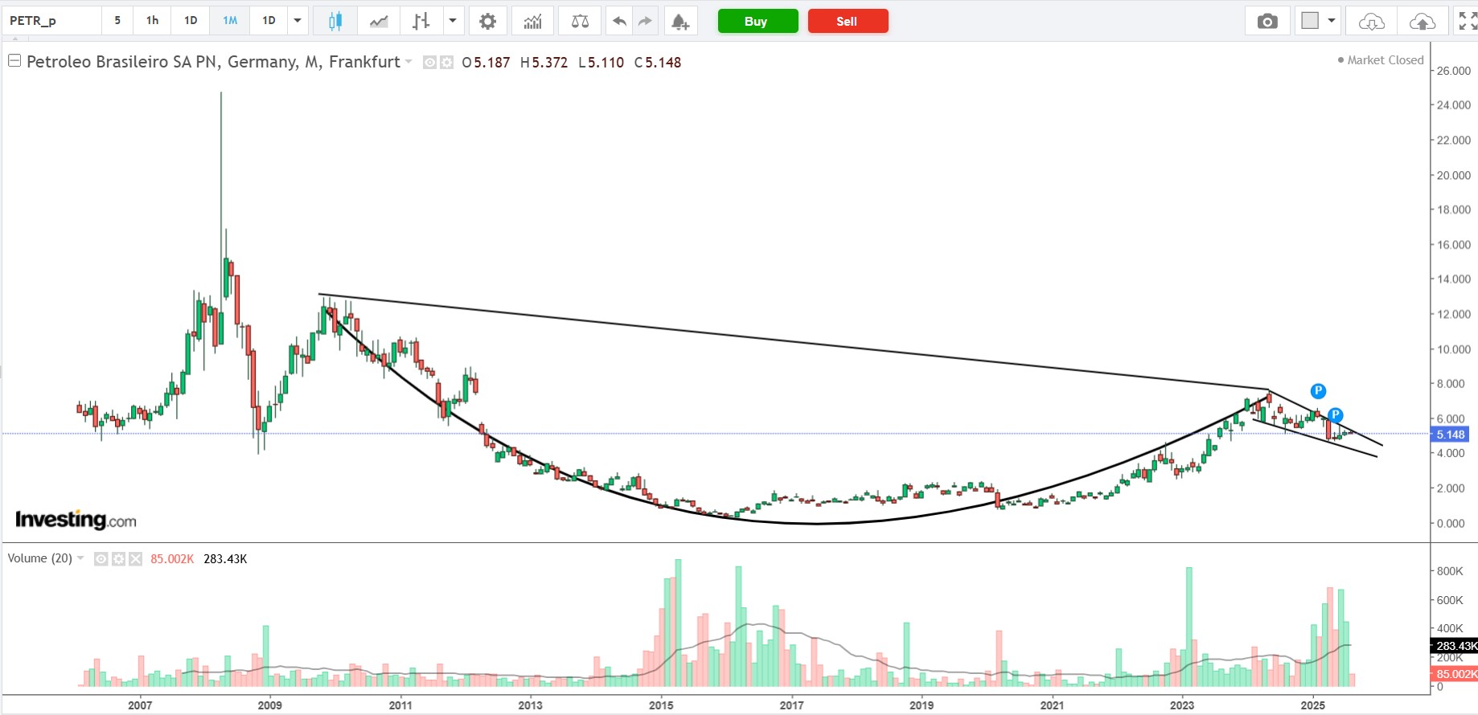The width and height of the screenshot is (1478, 715).
Task: Undo the last chart action
Action: click(x=619, y=21)
